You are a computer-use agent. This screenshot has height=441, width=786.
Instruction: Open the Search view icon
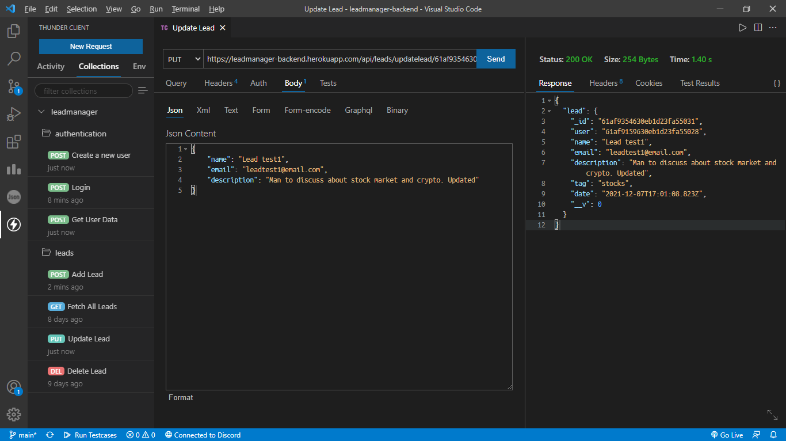coord(14,59)
